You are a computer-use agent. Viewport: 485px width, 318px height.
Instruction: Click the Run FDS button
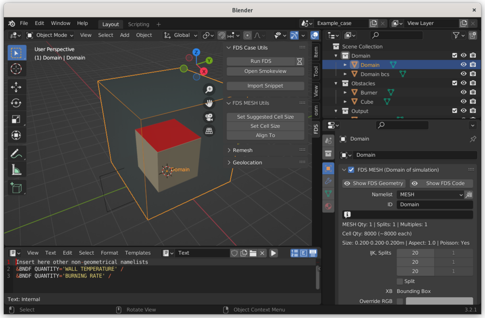(x=261, y=61)
